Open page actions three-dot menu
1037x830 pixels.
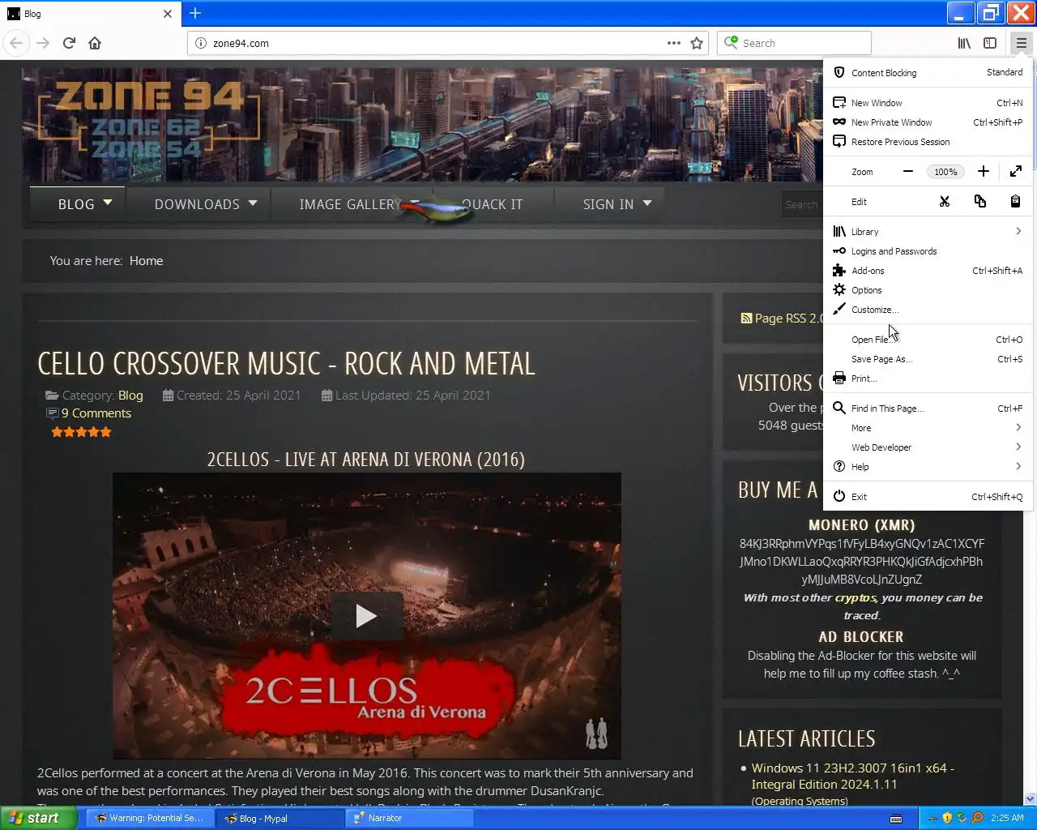[674, 43]
